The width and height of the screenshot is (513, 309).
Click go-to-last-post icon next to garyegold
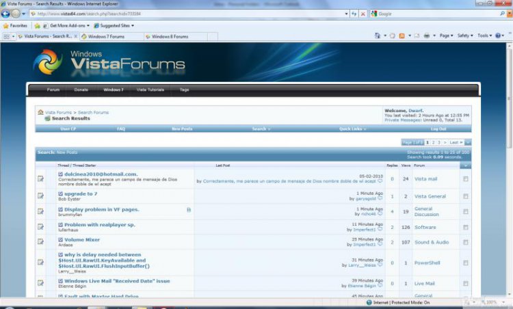click(x=380, y=198)
